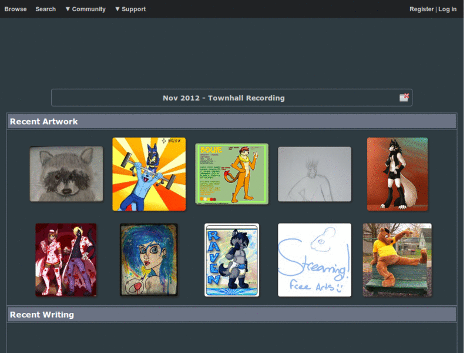
Task: View the bear fursuit park bench photo
Action: [x=397, y=259]
